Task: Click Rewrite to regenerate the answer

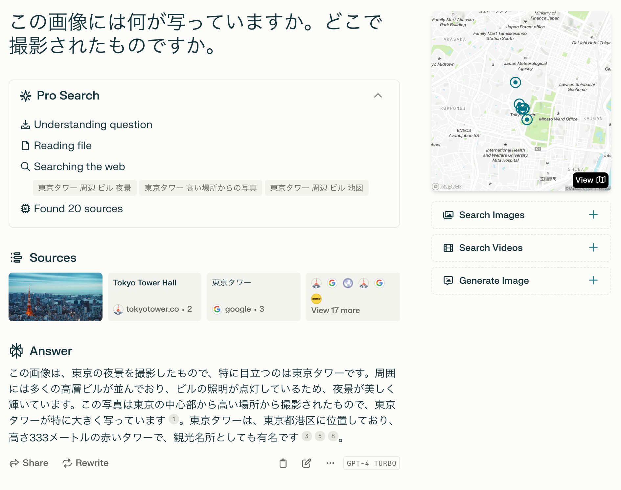Action: coord(86,463)
